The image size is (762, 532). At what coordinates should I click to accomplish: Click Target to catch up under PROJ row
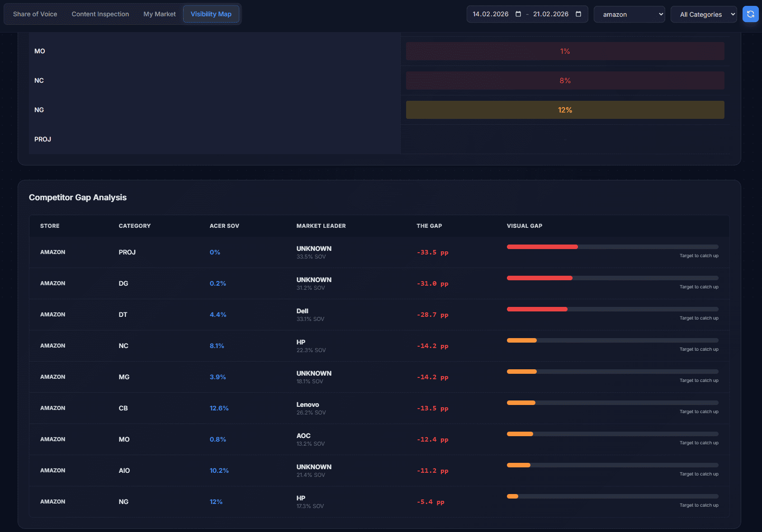tap(699, 255)
